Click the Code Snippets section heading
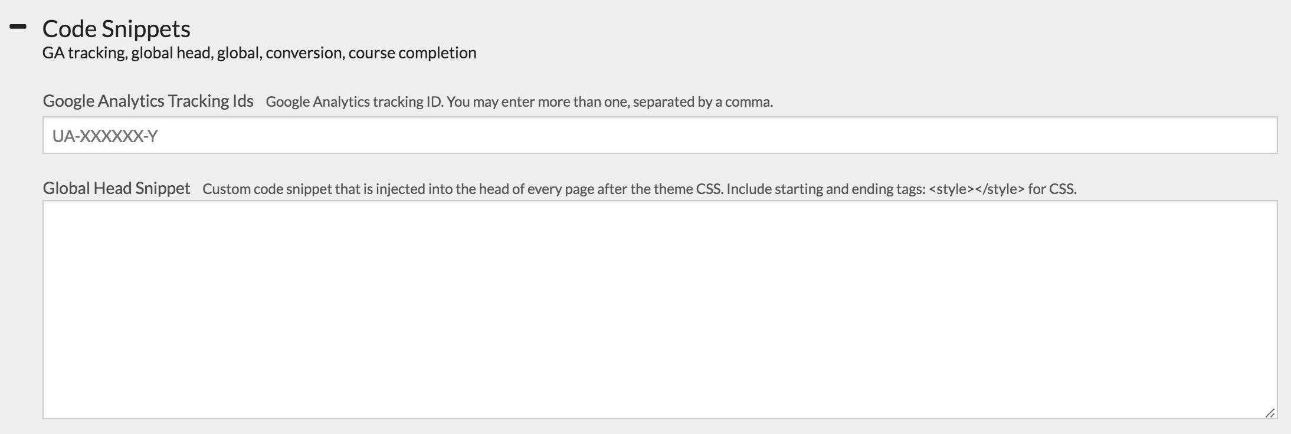1291x434 pixels. (116, 29)
